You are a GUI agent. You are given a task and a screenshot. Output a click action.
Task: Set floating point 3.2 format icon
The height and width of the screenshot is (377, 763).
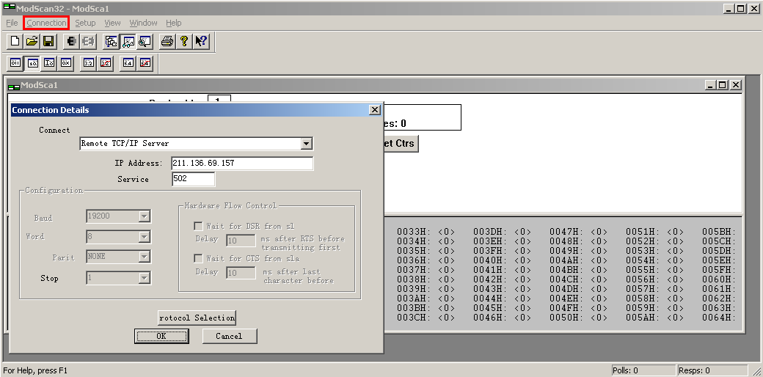pyautogui.click(x=89, y=63)
